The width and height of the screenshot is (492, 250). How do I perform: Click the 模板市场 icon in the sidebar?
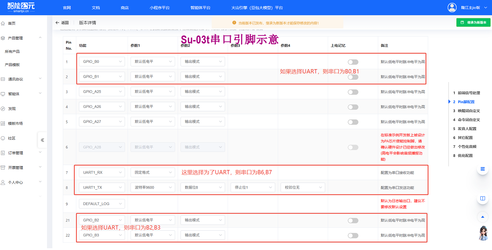[4, 123]
